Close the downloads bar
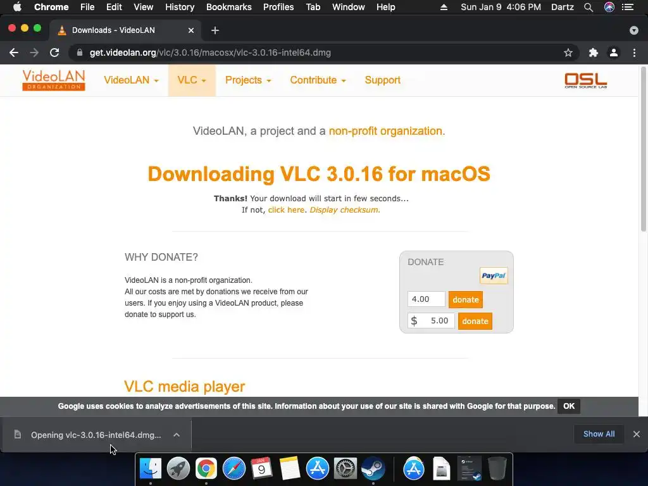The height and width of the screenshot is (486, 648). 637,434
